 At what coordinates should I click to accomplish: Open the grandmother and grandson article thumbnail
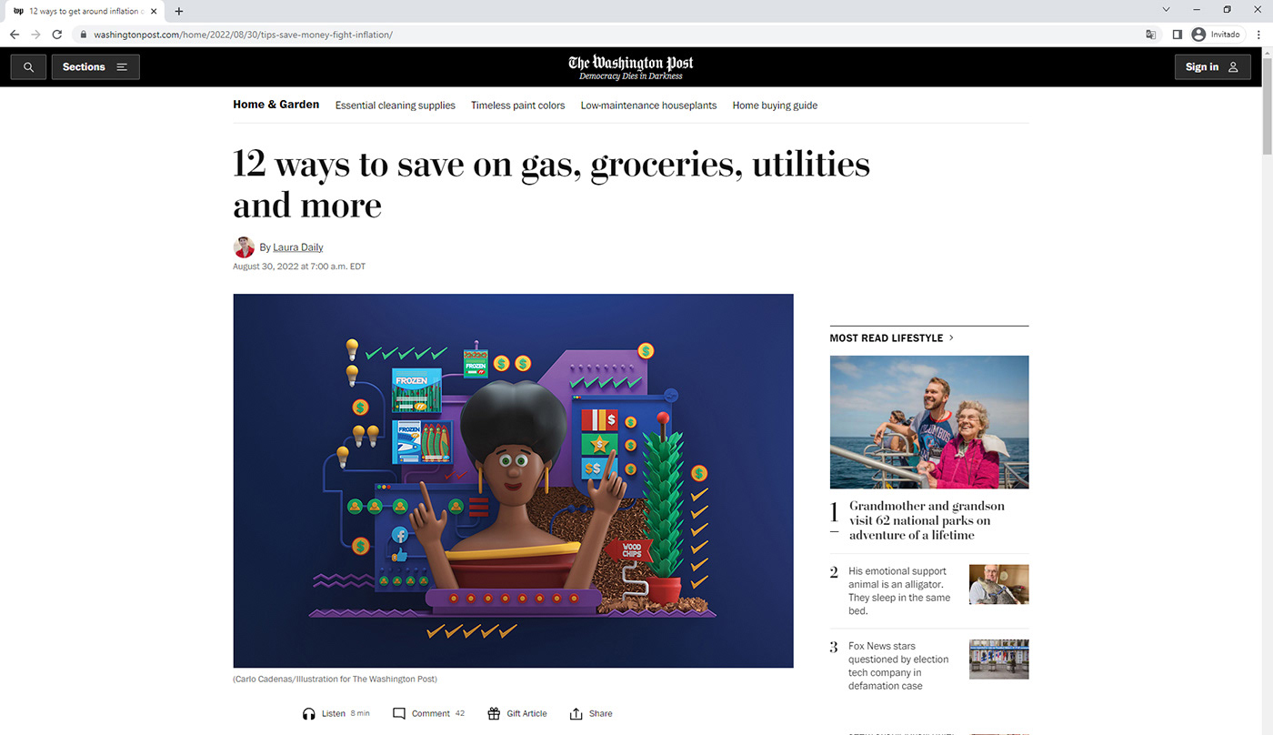pyautogui.click(x=929, y=422)
